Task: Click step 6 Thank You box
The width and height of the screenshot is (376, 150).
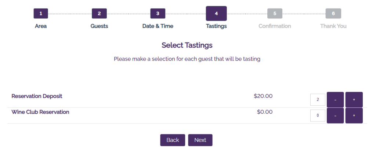Action: click(333, 14)
